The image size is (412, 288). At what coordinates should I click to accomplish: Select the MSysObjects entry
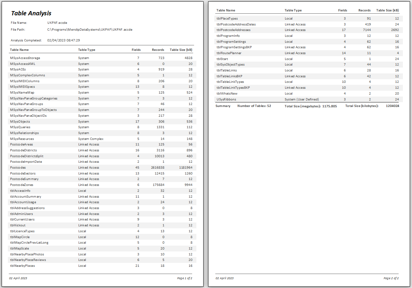pos(20,122)
